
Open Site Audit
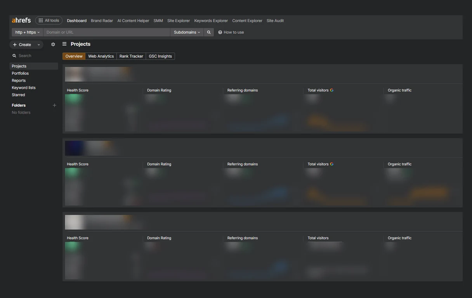click(x=275, y=21)
